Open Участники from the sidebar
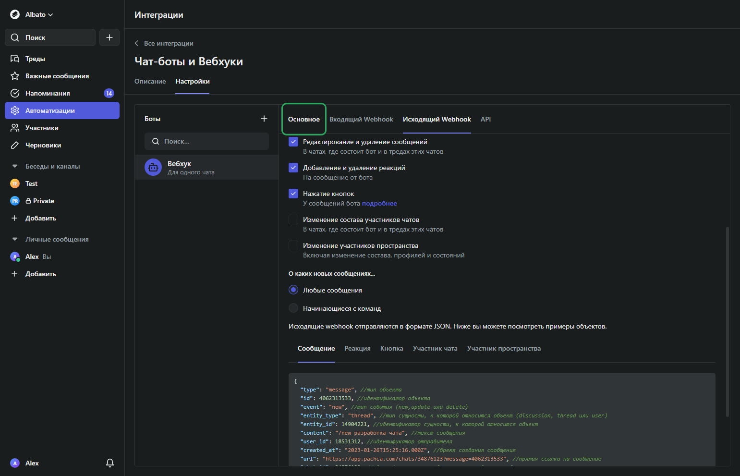The width and height of the screenshot is (740, 476). point(42,128)
